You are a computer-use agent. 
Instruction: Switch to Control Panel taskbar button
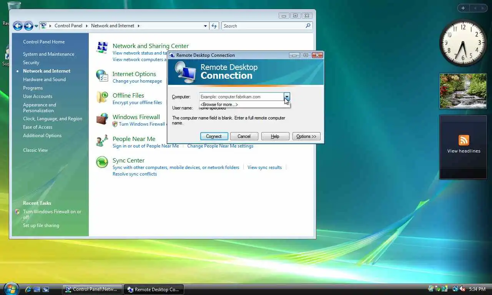click(93, 289)
